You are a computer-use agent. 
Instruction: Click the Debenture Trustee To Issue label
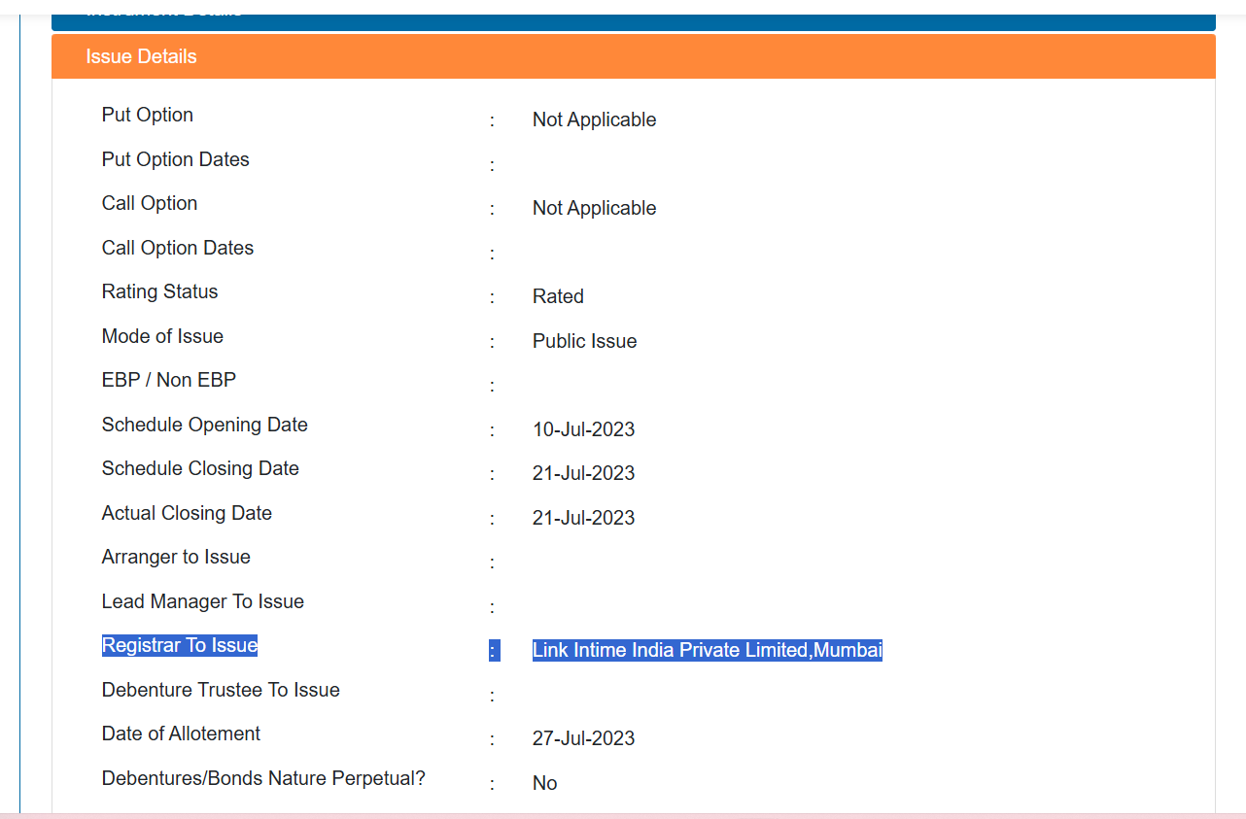[x=221, y=690]
